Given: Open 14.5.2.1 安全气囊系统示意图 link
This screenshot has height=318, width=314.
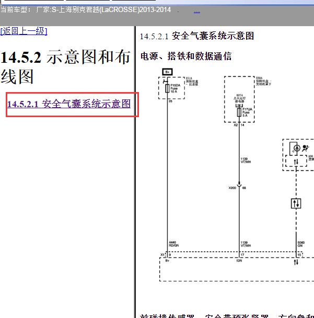Looking at the screenshot, I should (69, 104).
